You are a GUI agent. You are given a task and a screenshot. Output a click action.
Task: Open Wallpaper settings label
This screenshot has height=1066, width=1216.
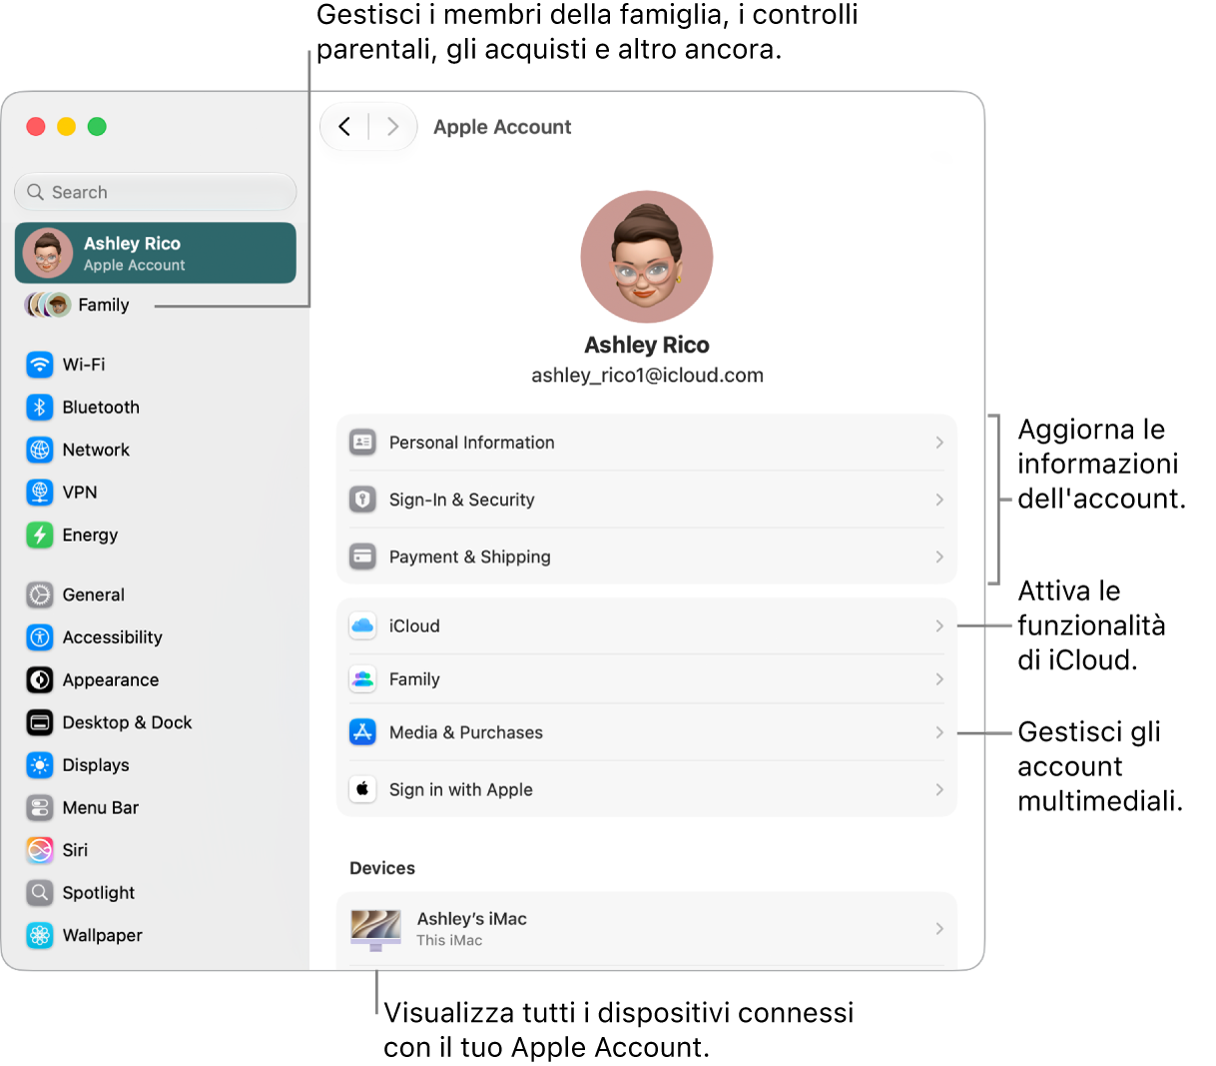102,935
